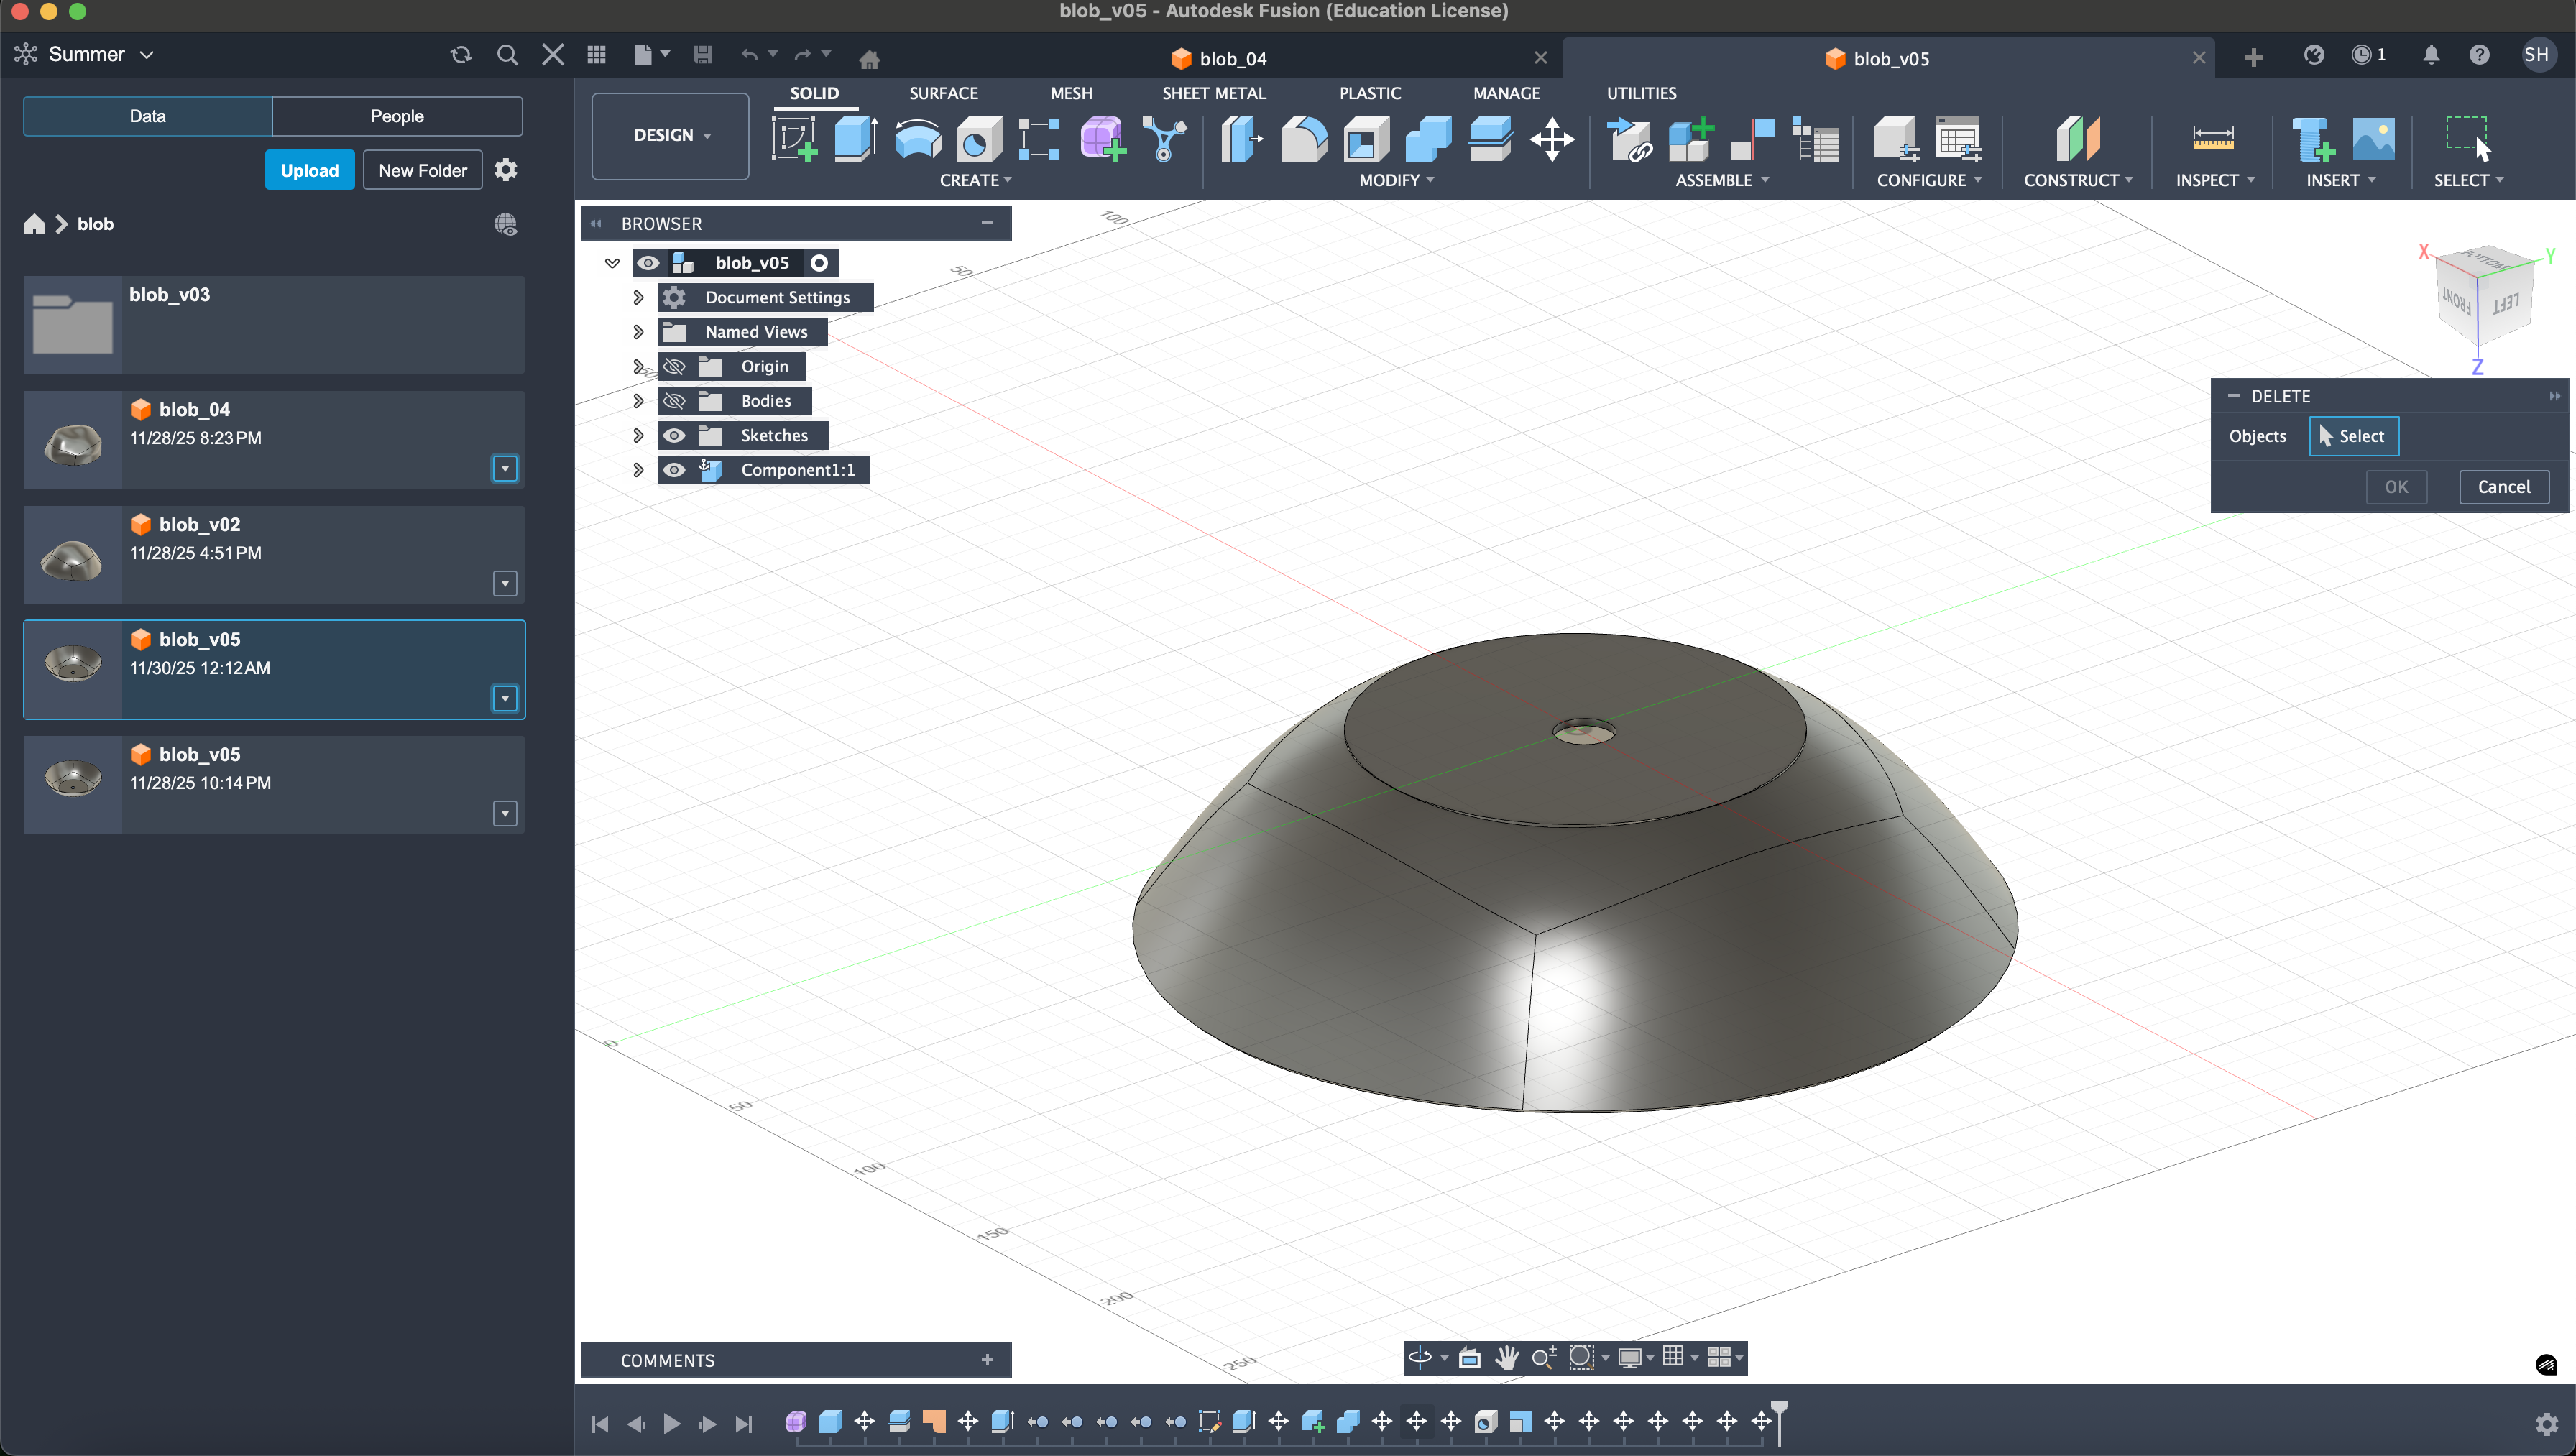Open the DESIGN workspace dropdown
This screenshot has width=2576, height=1456.
671,135
